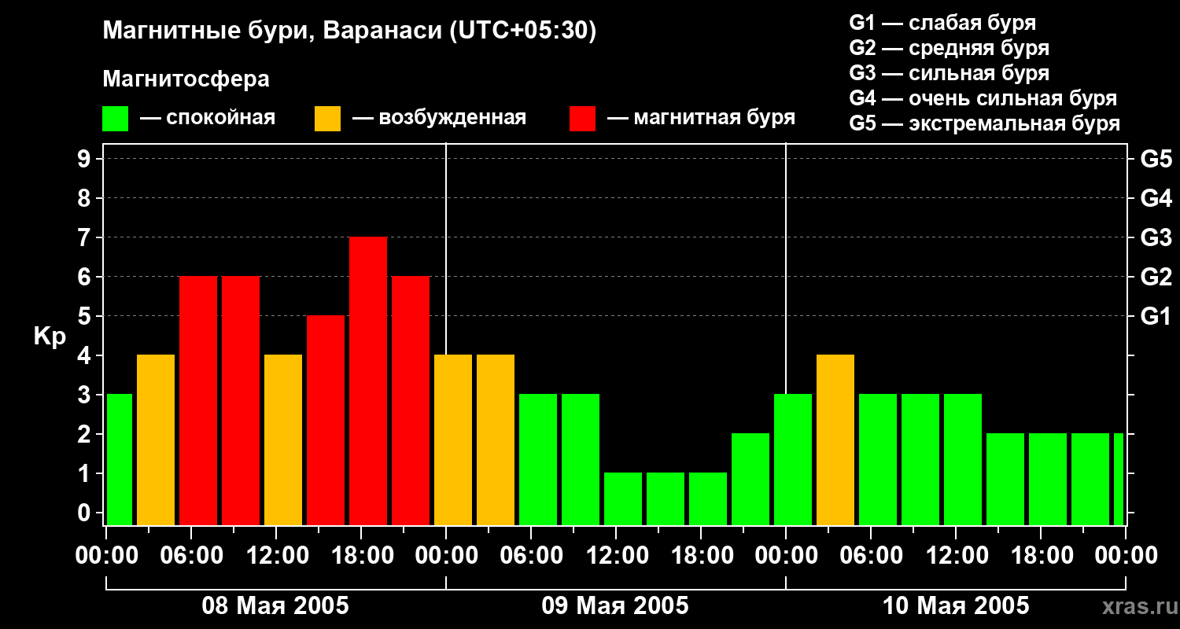This screenshot has height=629, width=1180.
Task: Select the tallest red bar at Kp 7
Action: tap(368, 381)
